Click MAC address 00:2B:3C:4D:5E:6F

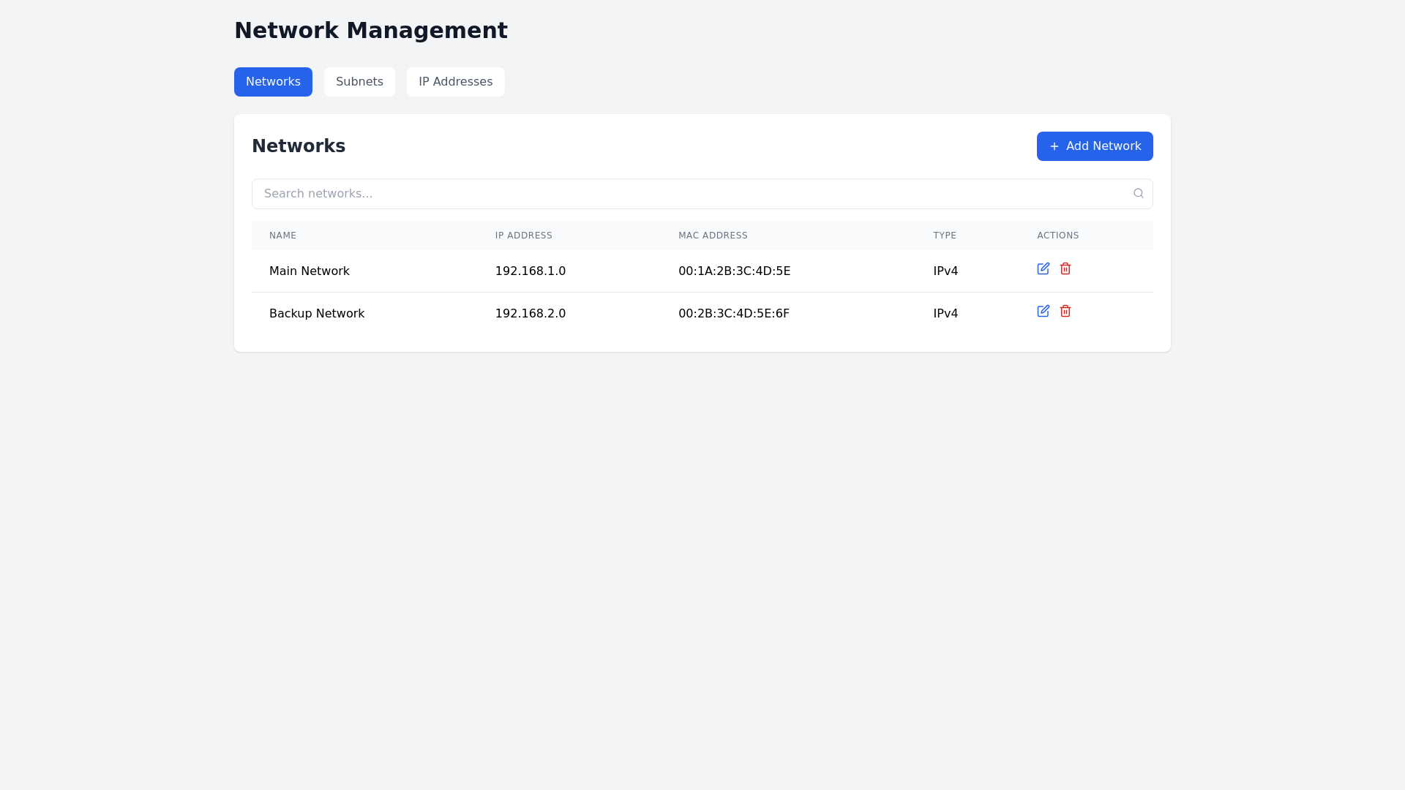[x=733, y=314]
